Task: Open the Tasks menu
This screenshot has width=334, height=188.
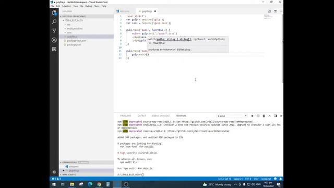Action: point(97,6)
